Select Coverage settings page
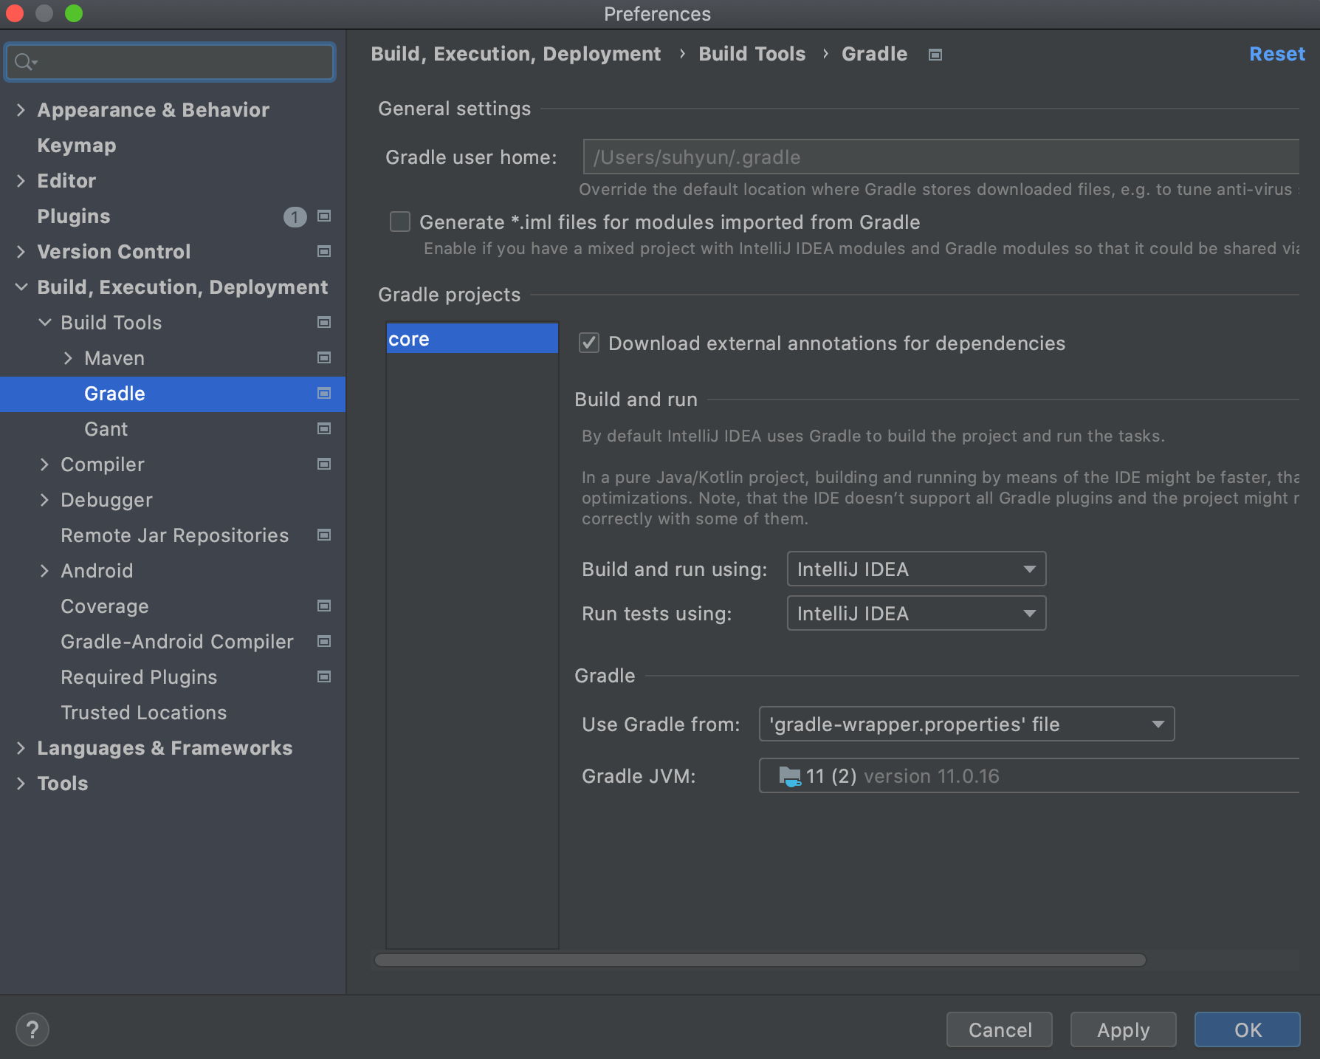The image size is (1320, 1059). 105,606
